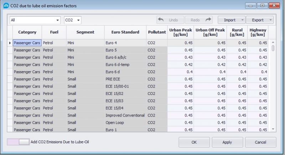Select the ECE 15/02 cell
This screenshot has height=155, width=285.
(125, 94)
